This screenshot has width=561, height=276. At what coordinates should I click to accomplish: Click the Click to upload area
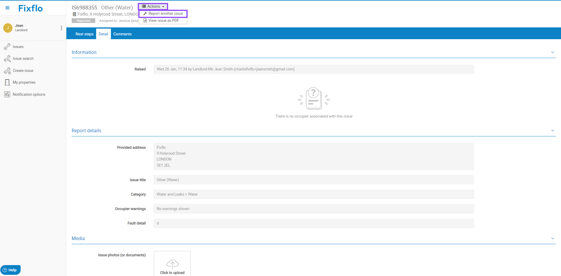(172, 263)
